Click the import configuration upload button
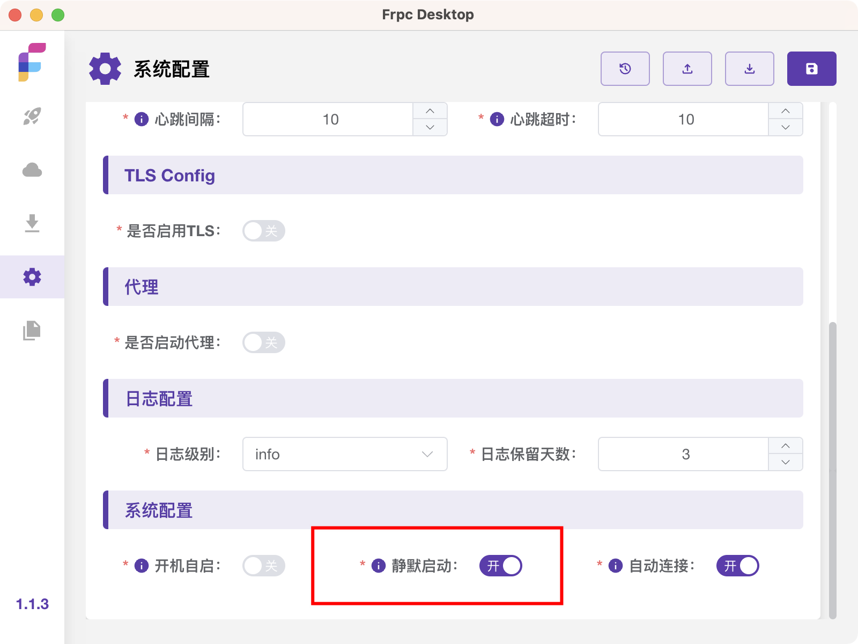Image resolution: width=858 pixels, height=644 pixels. pos(687,69)
